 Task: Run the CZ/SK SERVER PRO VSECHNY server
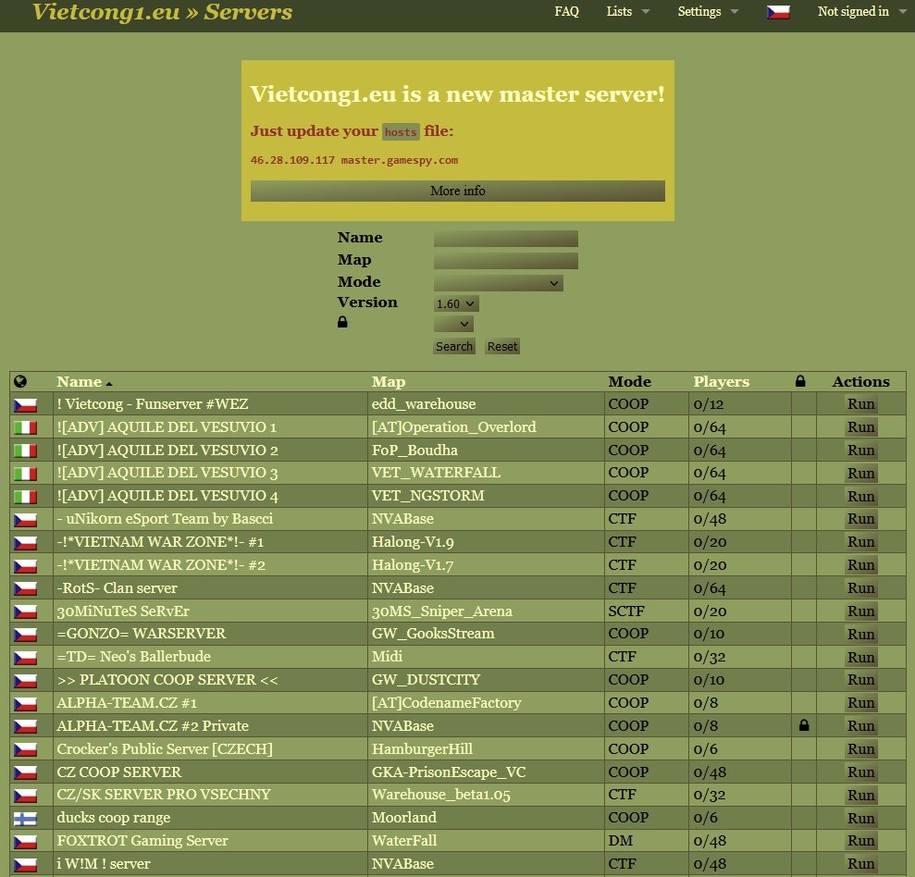(x=860, y=795)
